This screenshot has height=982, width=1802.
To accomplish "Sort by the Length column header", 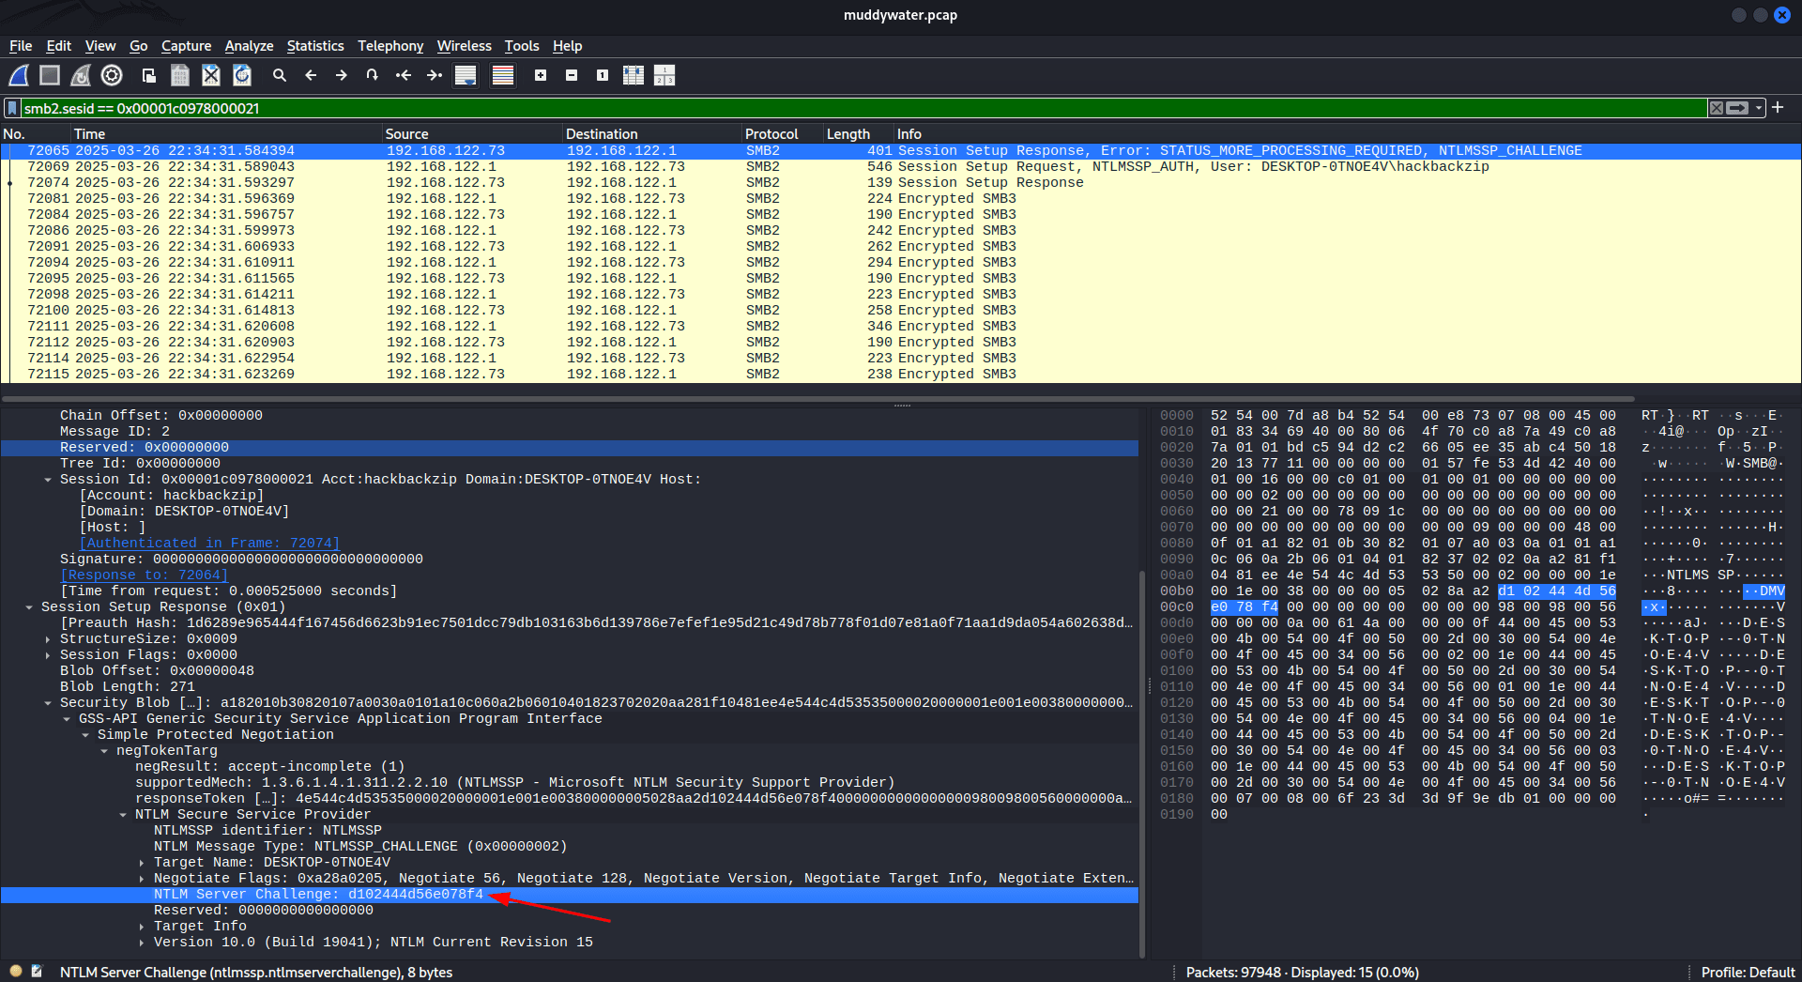I will 858,134.
